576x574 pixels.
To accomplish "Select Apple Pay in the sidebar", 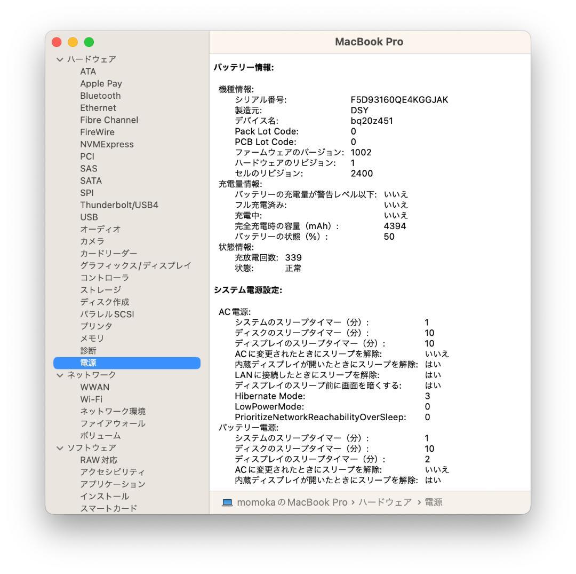I will click(101, 83).
